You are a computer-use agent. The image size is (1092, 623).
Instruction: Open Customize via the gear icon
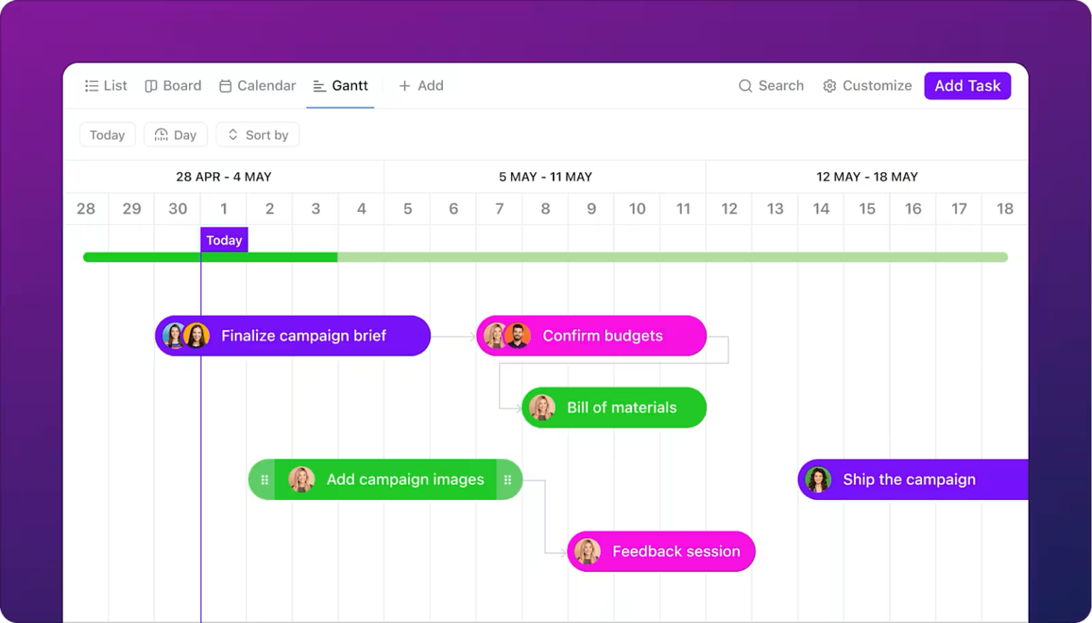(829, 85)
